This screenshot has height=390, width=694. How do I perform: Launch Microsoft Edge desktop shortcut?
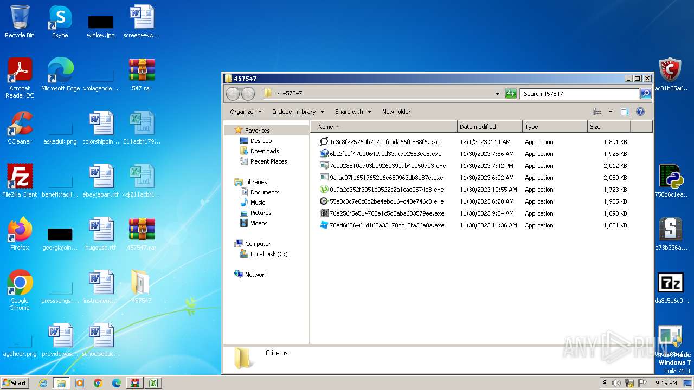[x=60, y=75]
